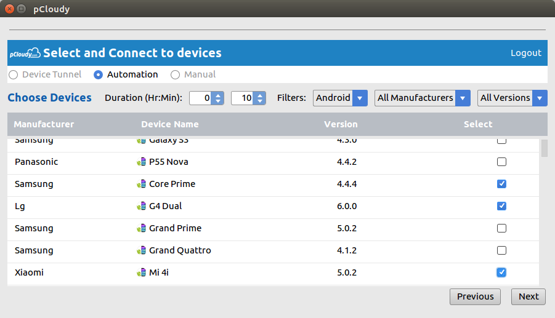This screenshot has height=318, width=555.
Task: Check the Grand Quattro checkbox
Action: pyautogui.click(x=501, y=250)
